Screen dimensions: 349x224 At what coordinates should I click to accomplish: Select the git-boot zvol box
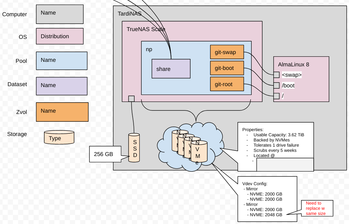227,68
